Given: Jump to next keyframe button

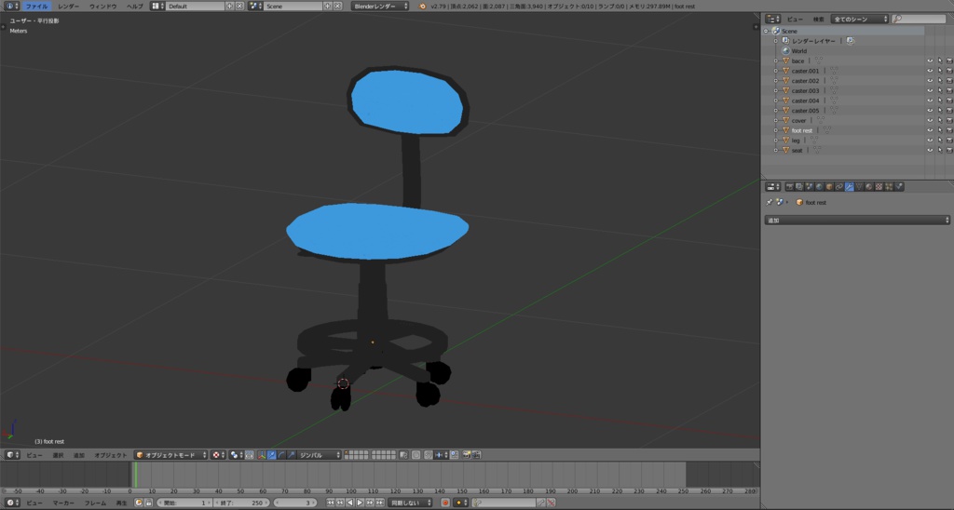Looking at the screenshot, I should (x=370, y=503).
